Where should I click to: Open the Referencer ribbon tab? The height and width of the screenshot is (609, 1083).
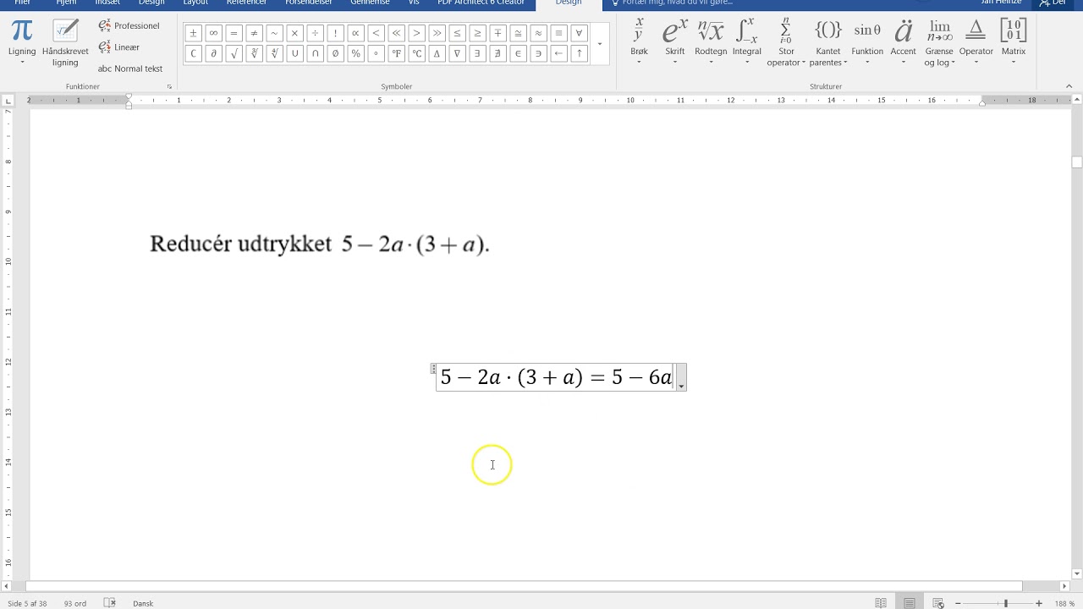tap(246, 3)
